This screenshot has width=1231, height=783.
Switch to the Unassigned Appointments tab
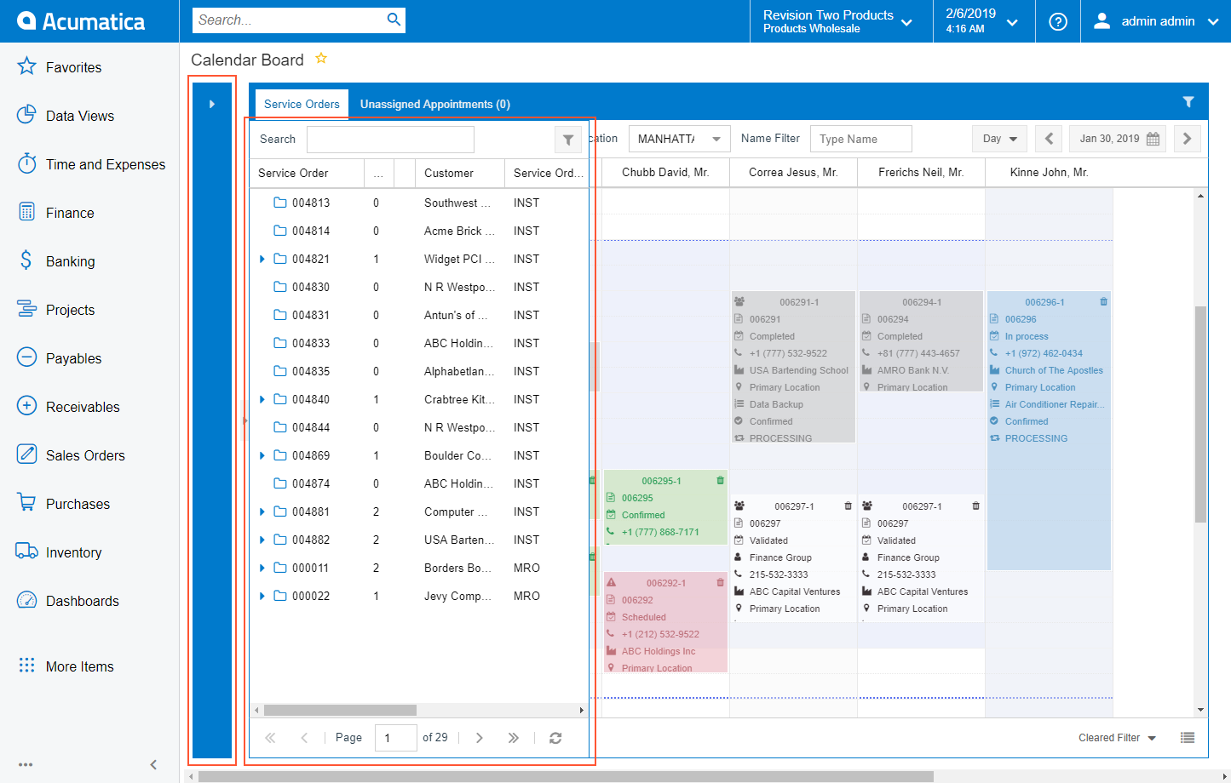pyautogui.click(x=434, y=104)
